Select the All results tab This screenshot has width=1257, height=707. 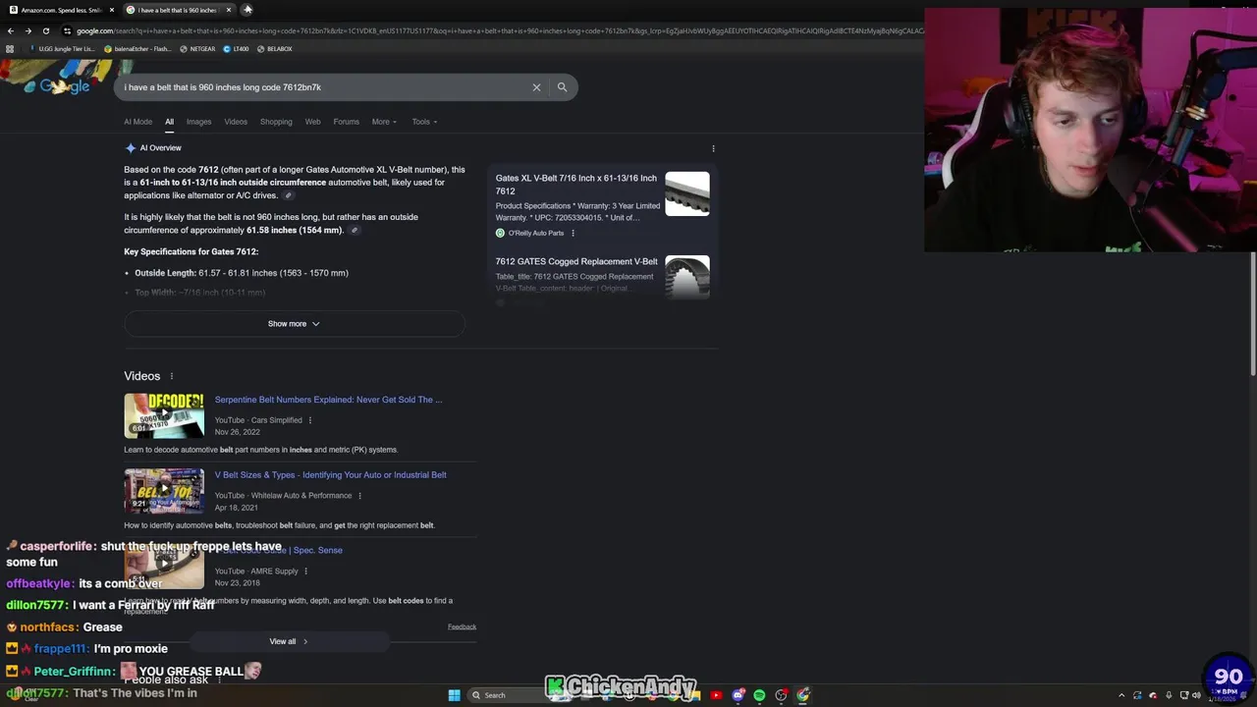pos(169,122)
